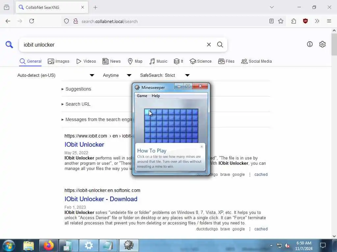Screen dimensions: 337x252
Task: Reload the page with the refresh icon
Action: (x=32, y=21)
